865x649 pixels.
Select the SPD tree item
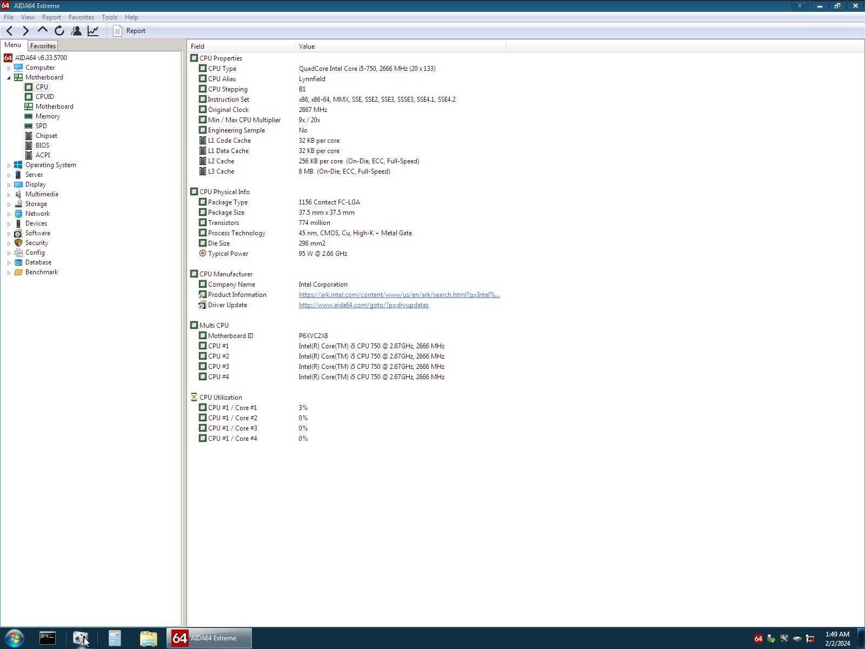41,126
